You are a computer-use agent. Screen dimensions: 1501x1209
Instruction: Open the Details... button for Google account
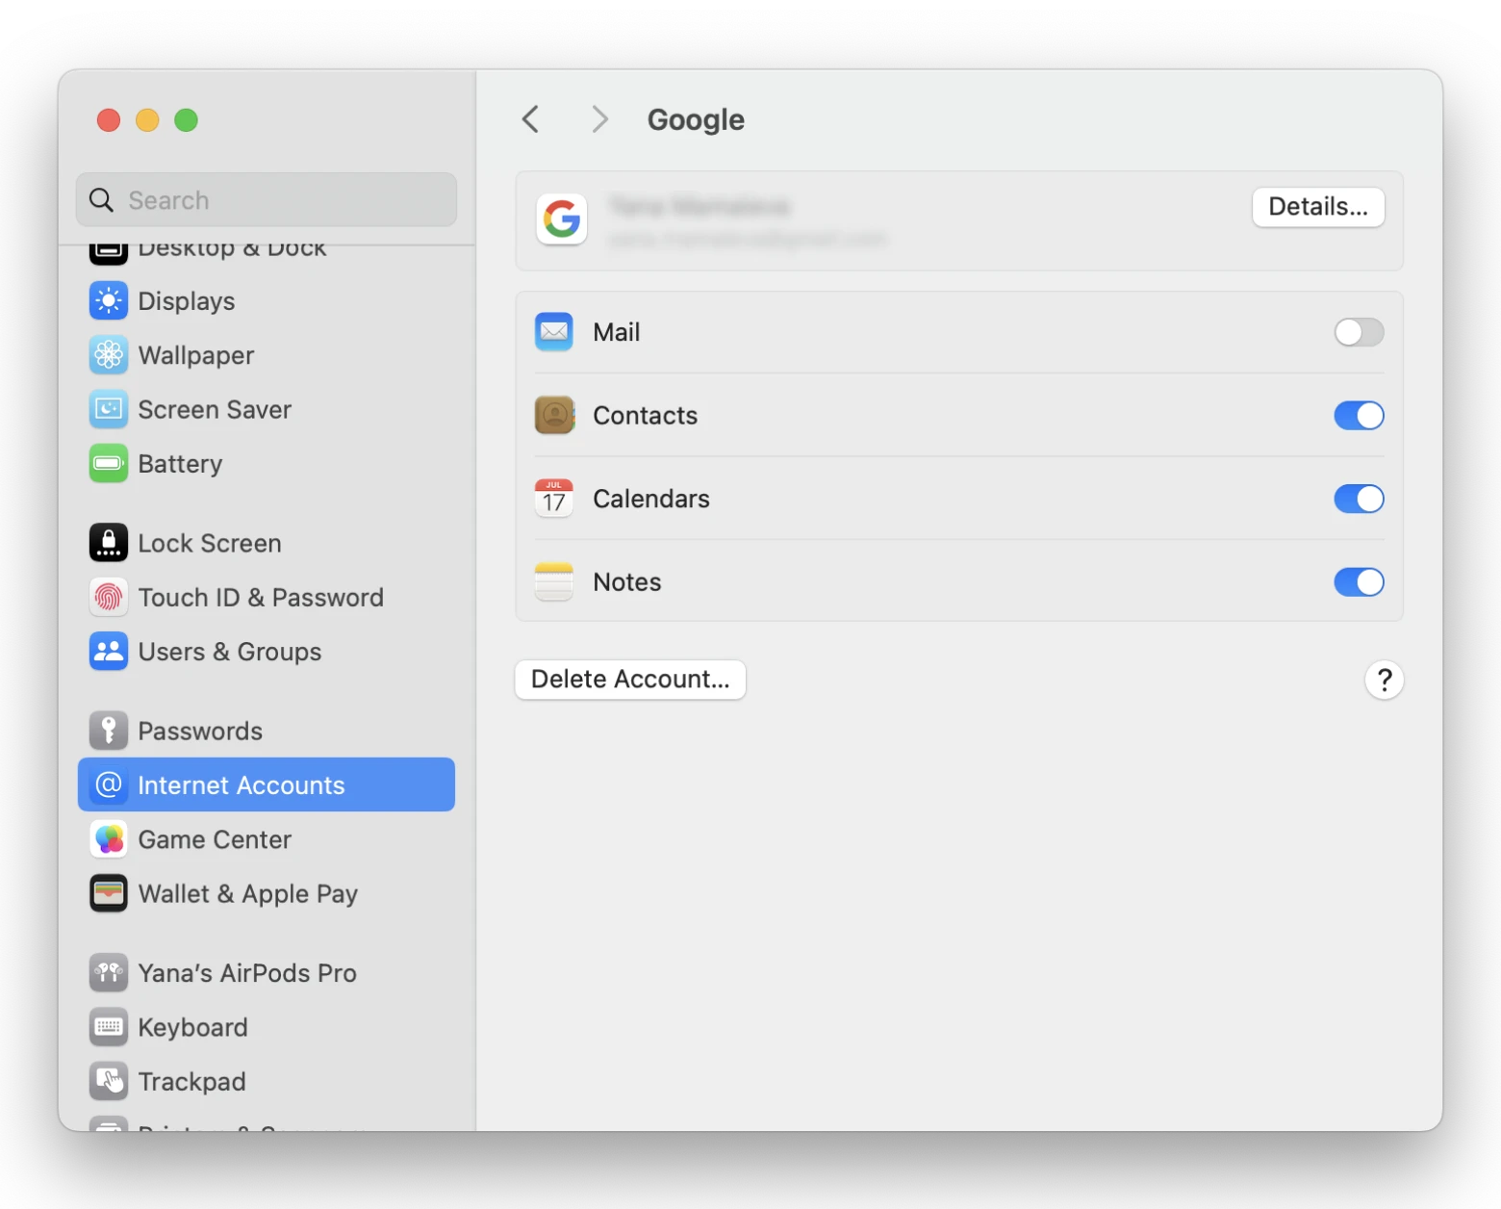(1318, 207)
